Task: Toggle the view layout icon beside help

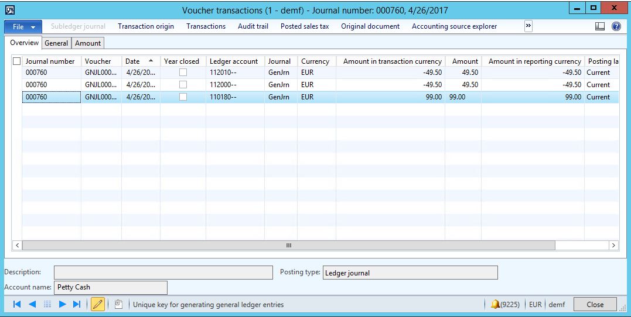Action: [x=600, y=26]
